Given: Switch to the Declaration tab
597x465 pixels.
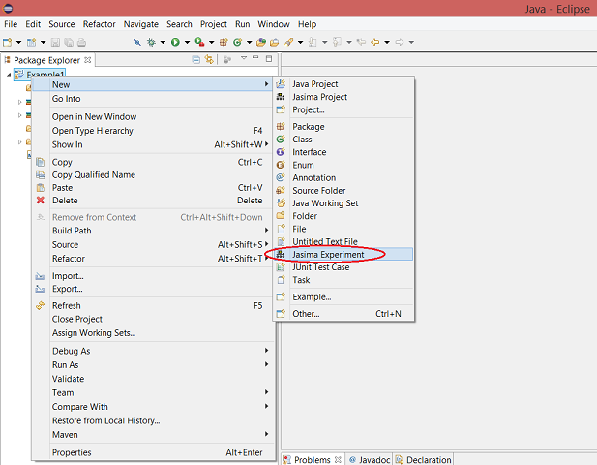Looking at the screenshot, I should [x=429, y=460].
